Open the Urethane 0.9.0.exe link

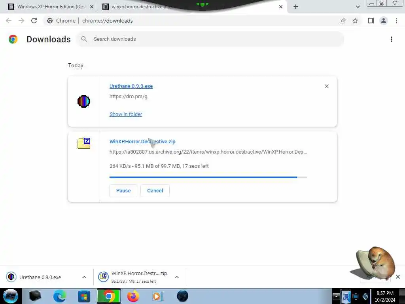point(131,86)
